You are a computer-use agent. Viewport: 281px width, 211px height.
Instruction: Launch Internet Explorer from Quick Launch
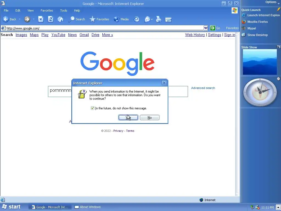(x=261, y=15)
